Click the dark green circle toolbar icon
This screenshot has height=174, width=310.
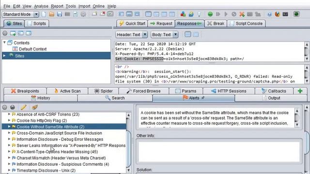coord(296,14)
